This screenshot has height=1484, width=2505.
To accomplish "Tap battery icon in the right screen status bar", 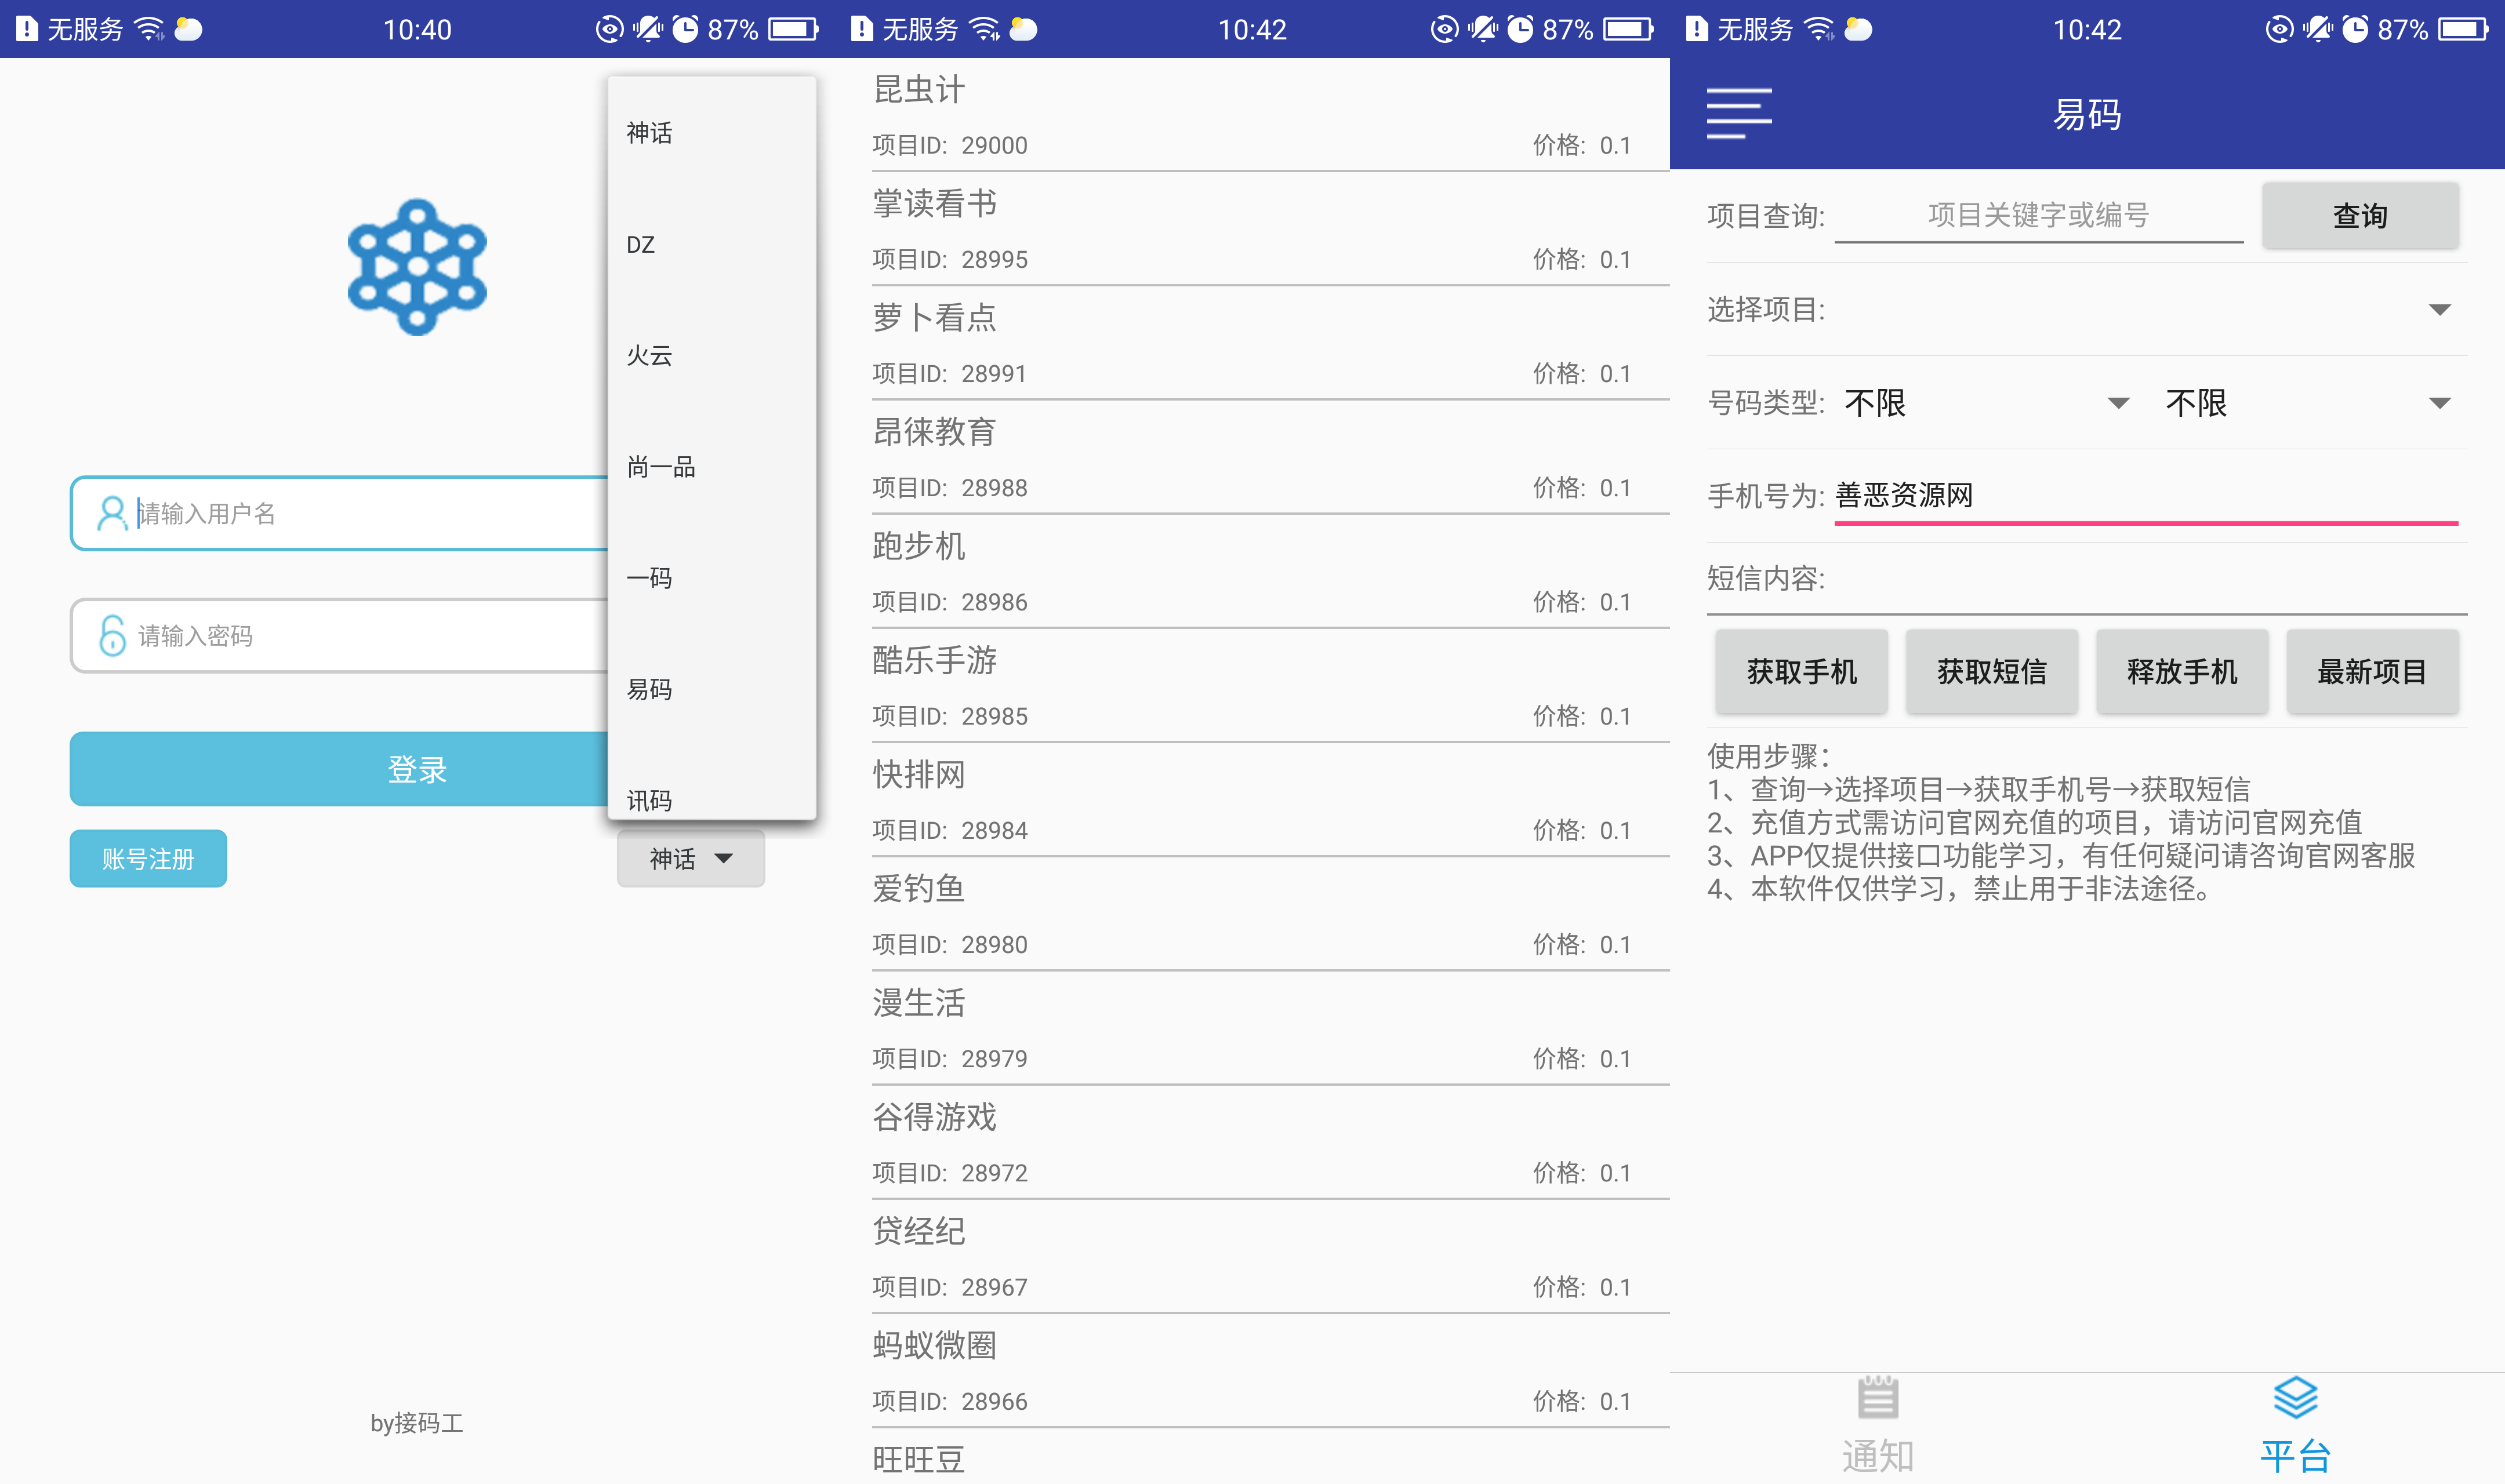I will (2462, 29).
